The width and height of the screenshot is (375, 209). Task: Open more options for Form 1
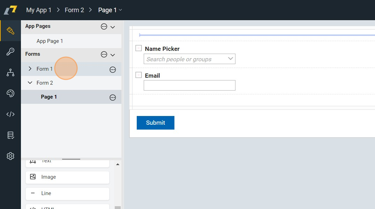[x=113, y=70]
